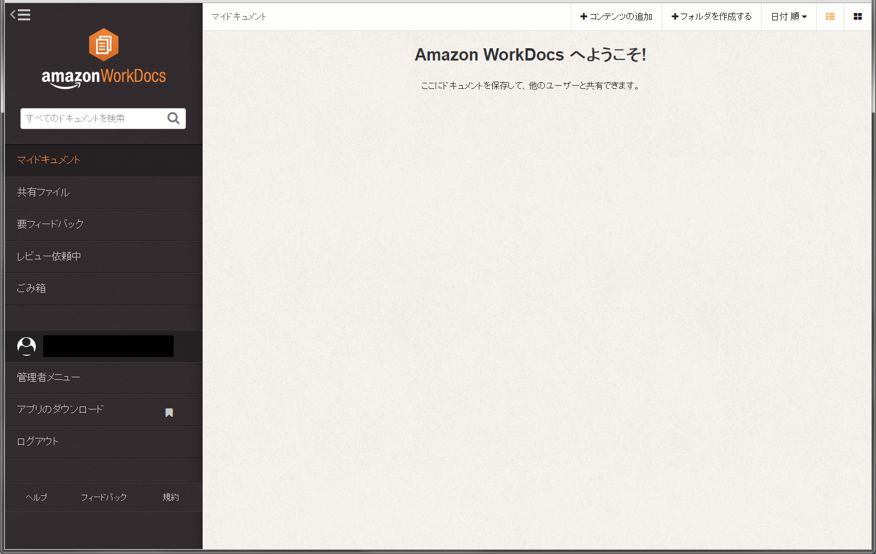Open マイドキュメント in the sidebar
The height and width of the screenshot is (554, 876).
(x=104, y=161)
